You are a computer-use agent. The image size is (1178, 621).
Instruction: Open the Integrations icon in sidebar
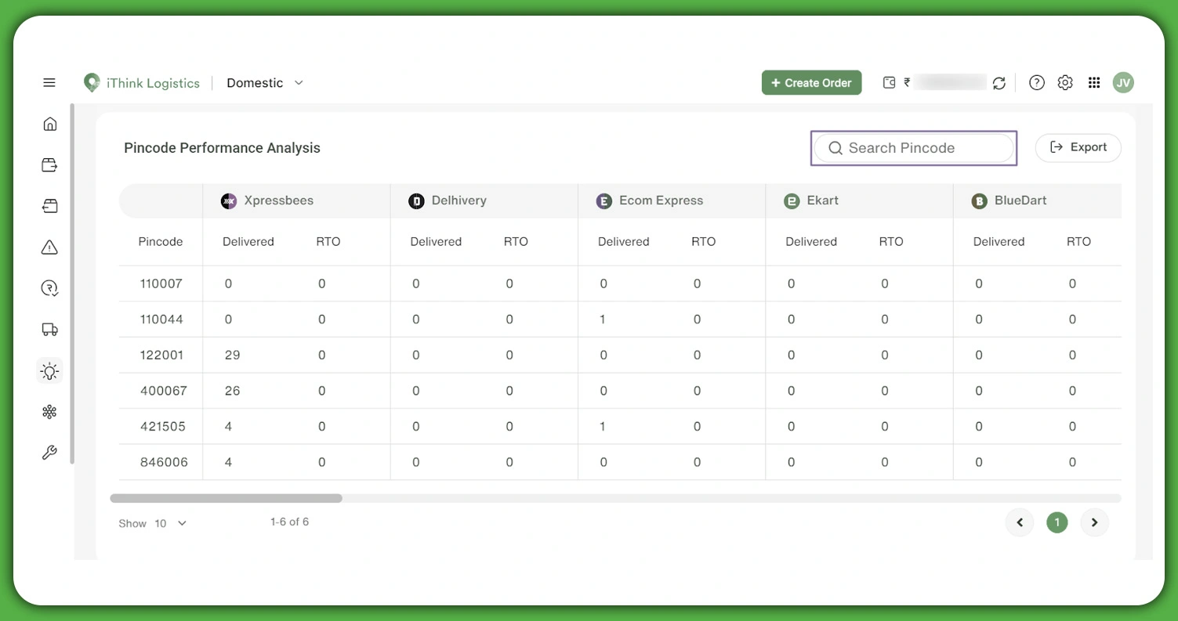(49, 411)
